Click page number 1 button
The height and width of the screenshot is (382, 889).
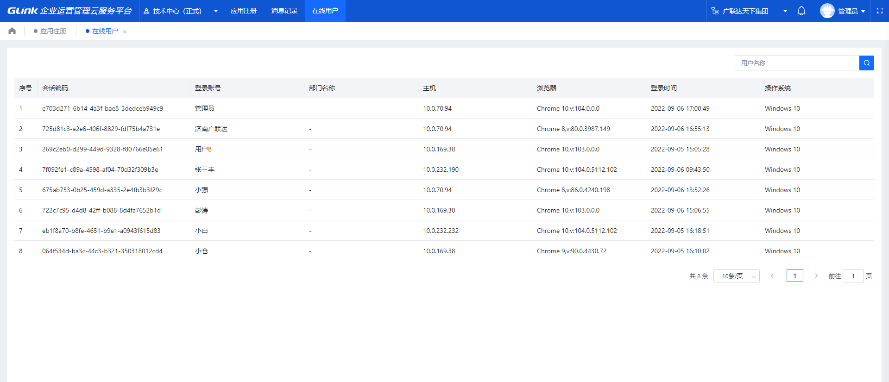pos(794,276)
